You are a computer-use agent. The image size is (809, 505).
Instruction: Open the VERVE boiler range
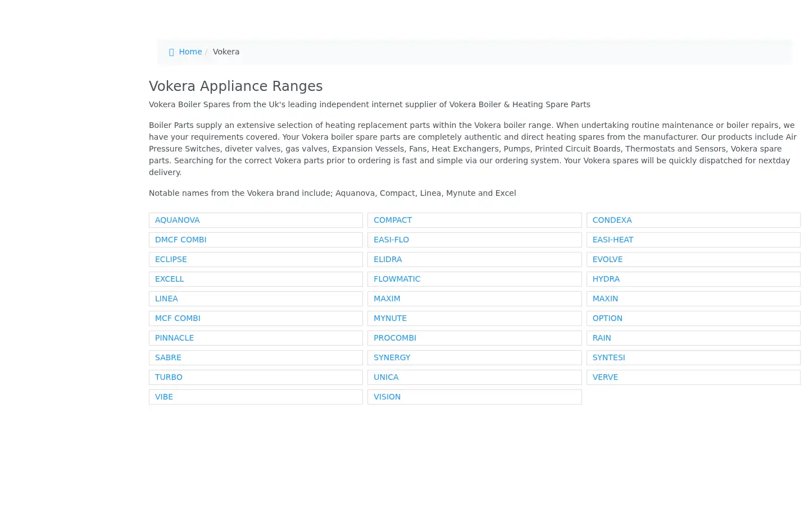tap(693, 377)
